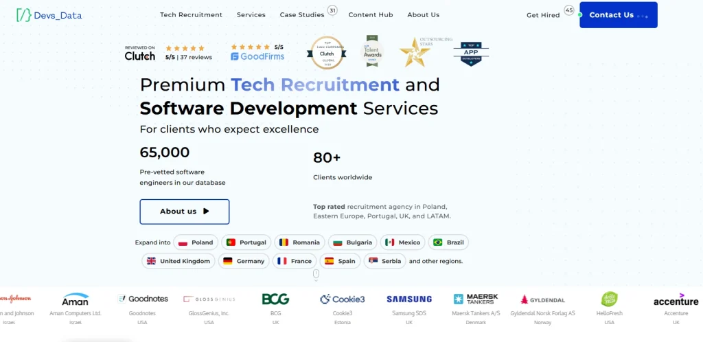Viewport: 703px width, 342px height.
Task: Select the Mexico region chip
Action: [x=402, y=242]
